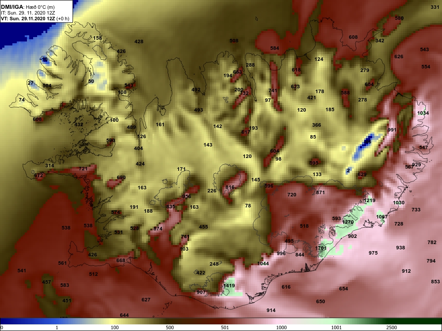
Task: Click the 'VT: Sun. 29.11.2020 12Z (+0 h)' line
Action: pos(35,19)
